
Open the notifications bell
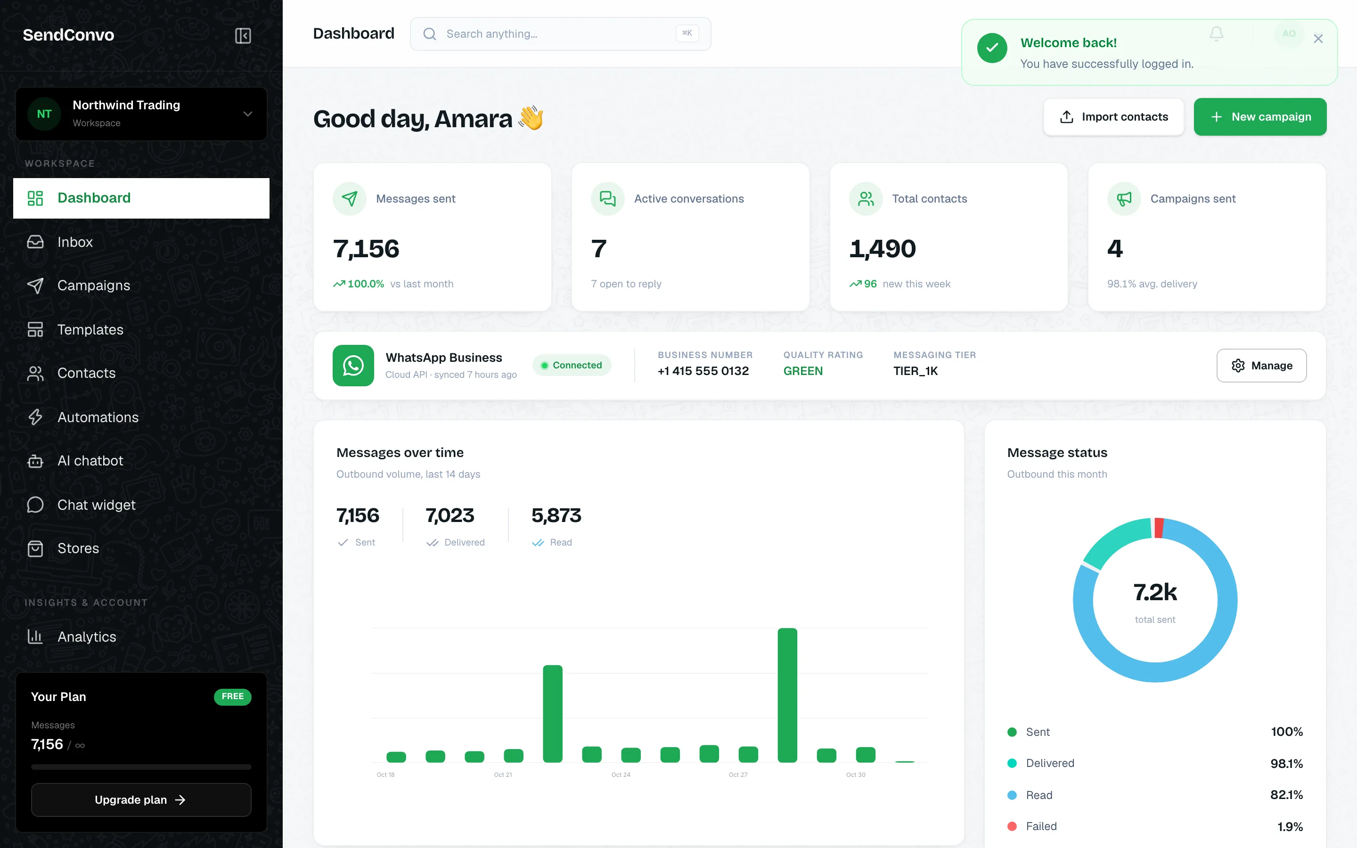coord(1216,34)
